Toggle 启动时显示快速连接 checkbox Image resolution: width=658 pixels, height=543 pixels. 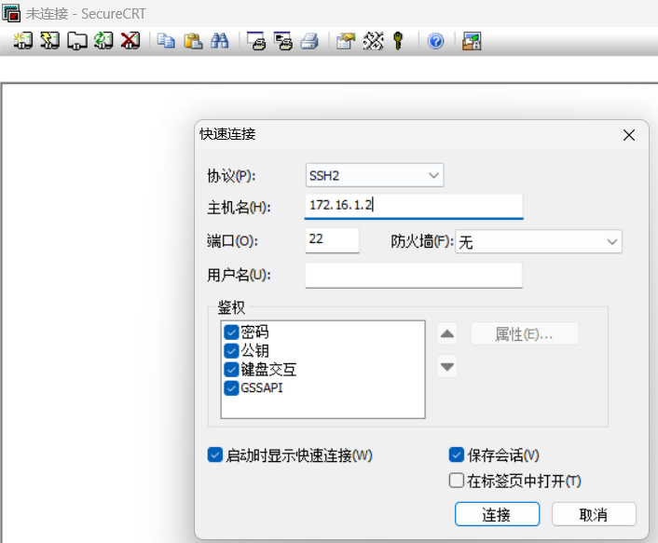point(215,455)
